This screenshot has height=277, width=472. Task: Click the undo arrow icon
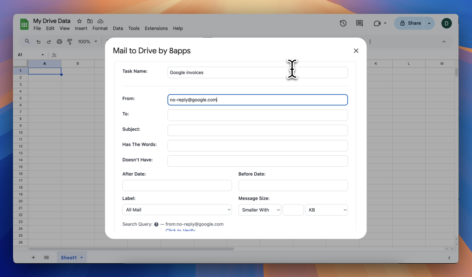tap(38, 42)
